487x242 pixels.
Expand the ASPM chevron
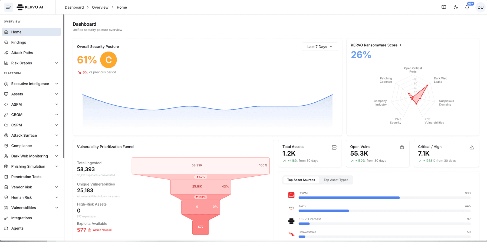pos(57,104)
